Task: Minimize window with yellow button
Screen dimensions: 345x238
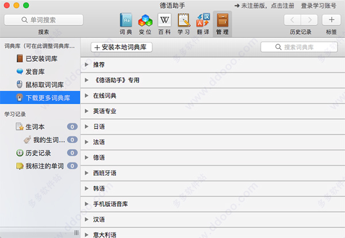Action: tap(17, 5)
